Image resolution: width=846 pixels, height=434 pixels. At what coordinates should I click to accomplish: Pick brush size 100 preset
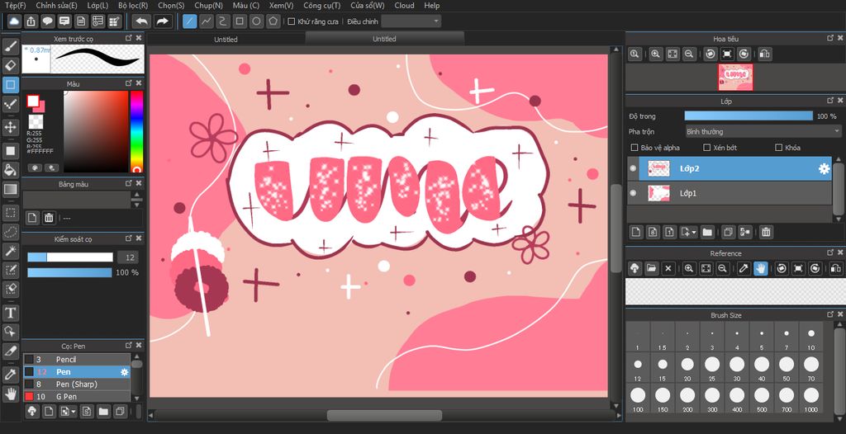click(638, 398)
